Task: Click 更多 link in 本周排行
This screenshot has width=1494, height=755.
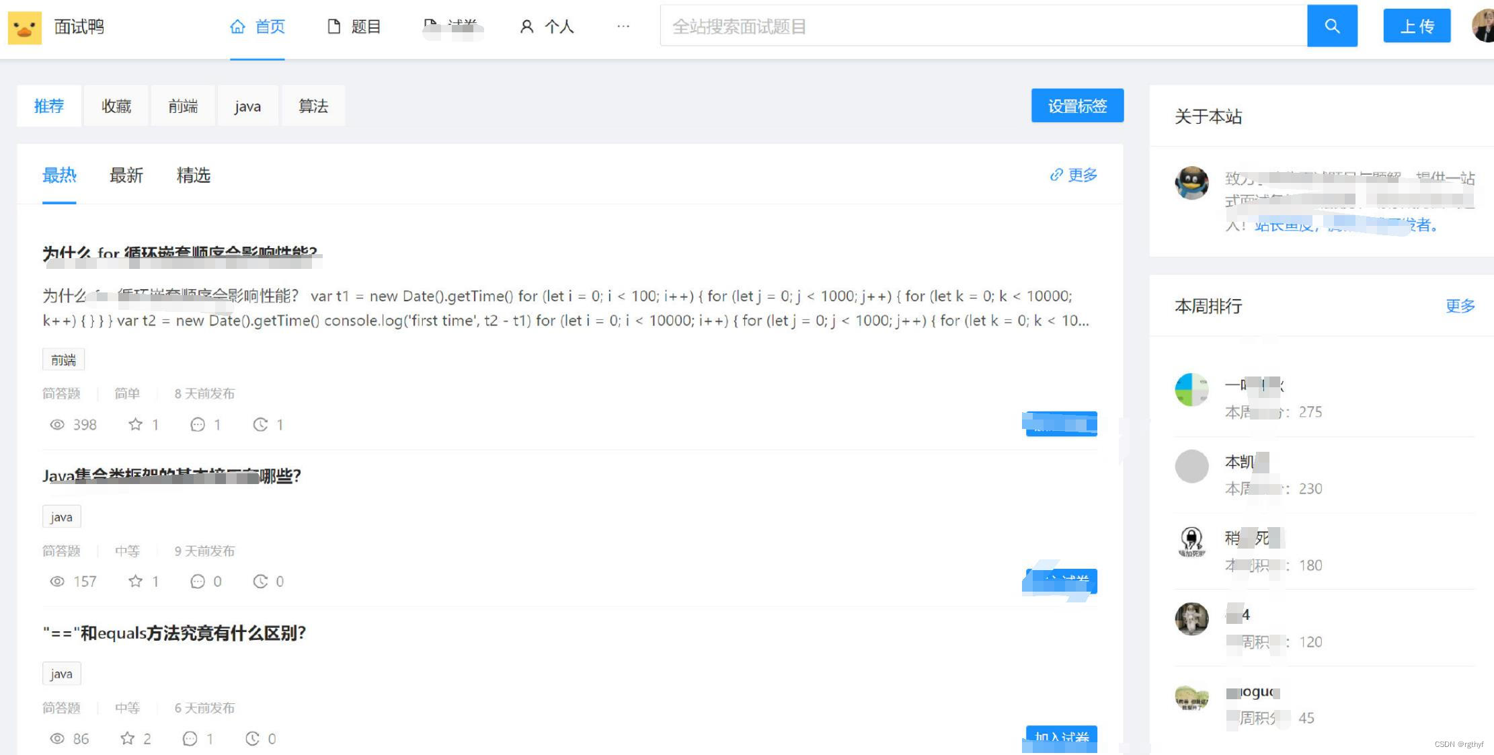Action: (1460, 306)
